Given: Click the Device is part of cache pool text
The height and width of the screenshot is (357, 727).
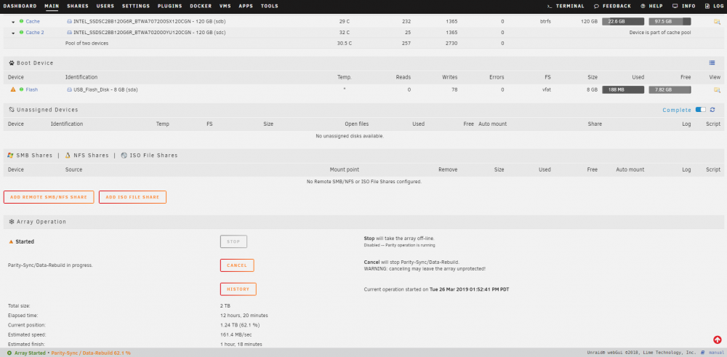Looking at the screenshot, I should pos(660,33).
